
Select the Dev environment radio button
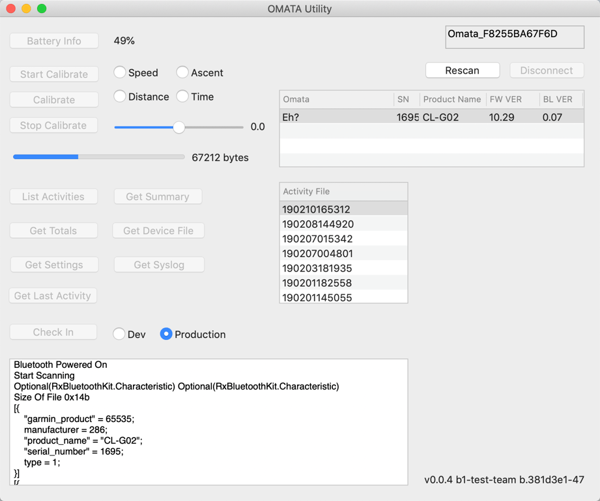[x=119, y=334]
